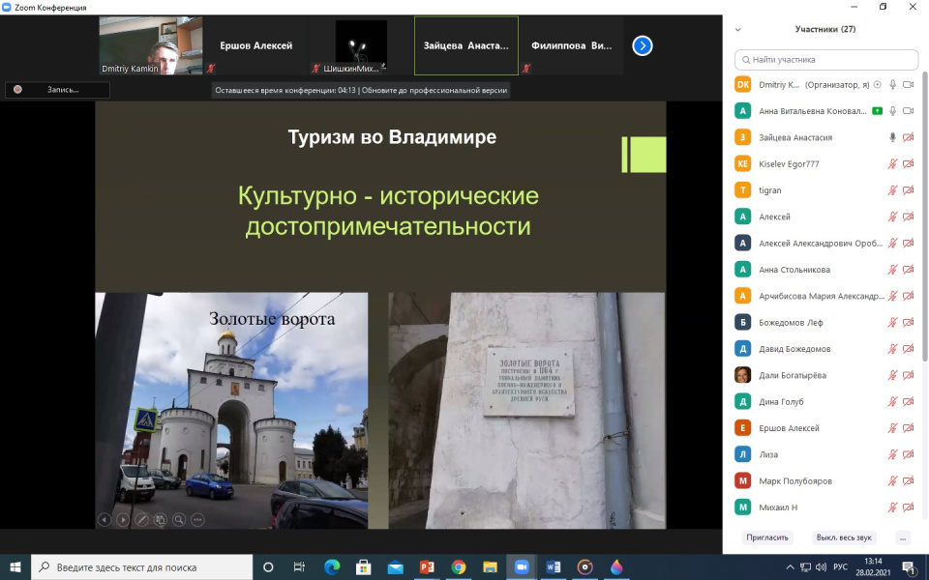Click muted mic icon for Алексей
Screen dimensions: 929x580
click(892, 217)
